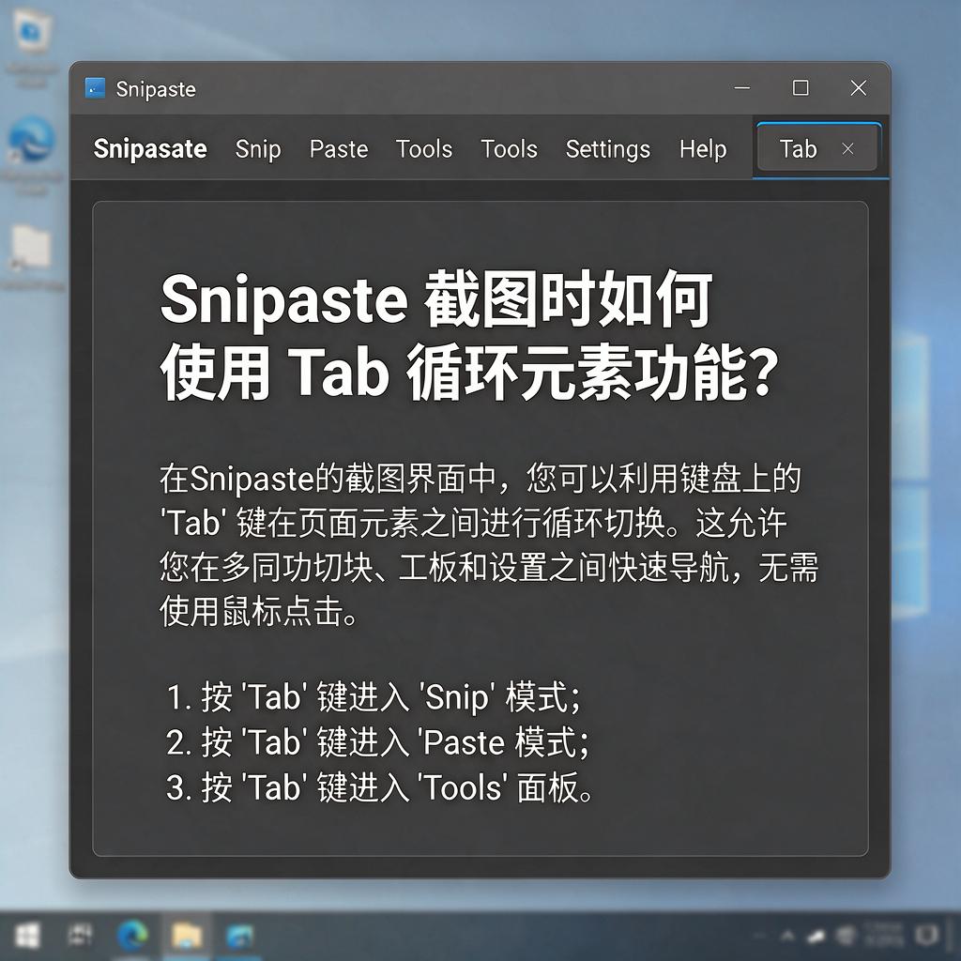Click the Snipaste window title text
The image size is (961, 961).
156,89
